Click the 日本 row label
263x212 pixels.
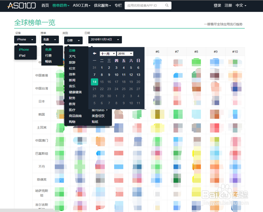[x=42, y=102]
